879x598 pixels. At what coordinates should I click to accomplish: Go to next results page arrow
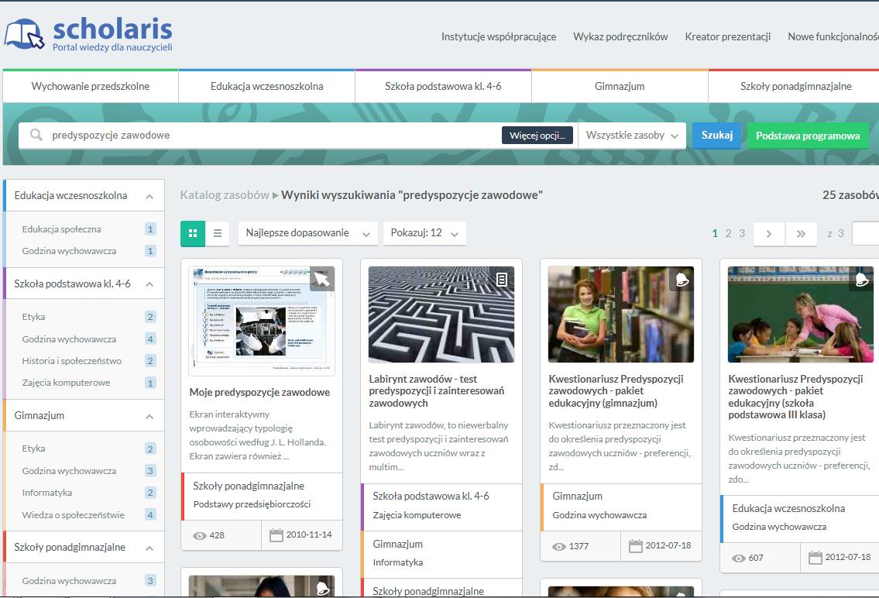tap(768, 234)
